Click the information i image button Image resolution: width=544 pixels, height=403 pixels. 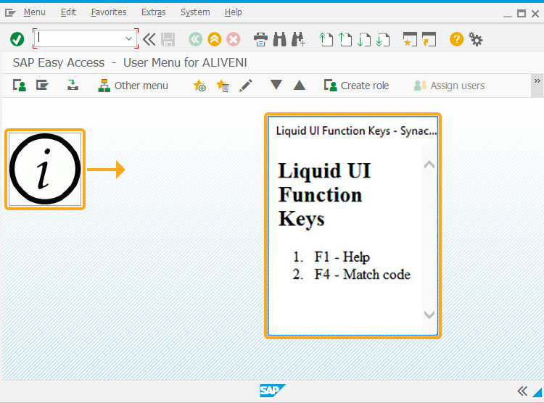click(x=45, y=170)
